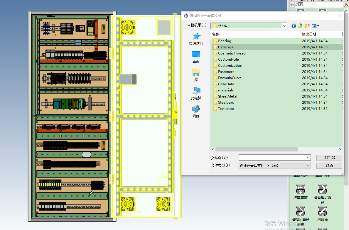Create a new folder in dialog
The width and height of the screenshot is (349, 230).
tap(307, 26)
